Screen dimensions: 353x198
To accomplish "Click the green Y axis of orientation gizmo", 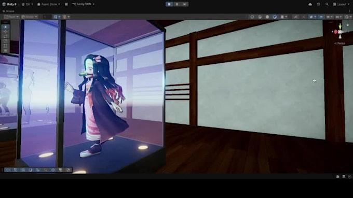I will pyautogui.click(x=340, y=26).
